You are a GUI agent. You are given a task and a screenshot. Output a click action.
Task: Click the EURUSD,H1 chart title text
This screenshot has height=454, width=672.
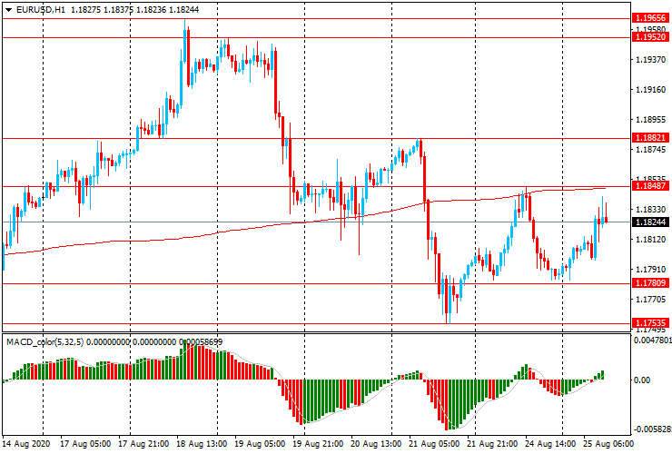click(x=41, y=9)
